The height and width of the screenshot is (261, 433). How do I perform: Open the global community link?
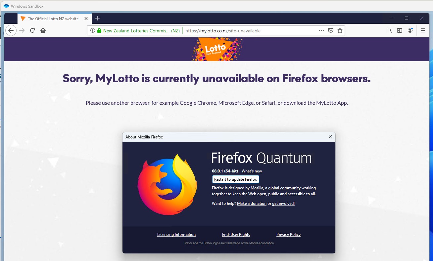[284, 188]
